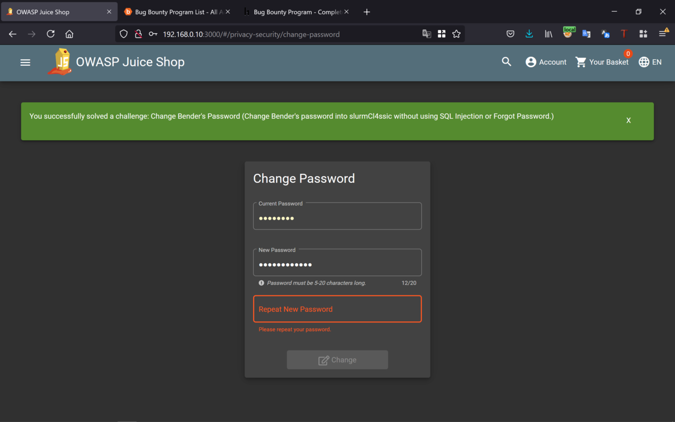Click the 12/20 character counter
Screen dimensions: 675x422
[409, 283]
